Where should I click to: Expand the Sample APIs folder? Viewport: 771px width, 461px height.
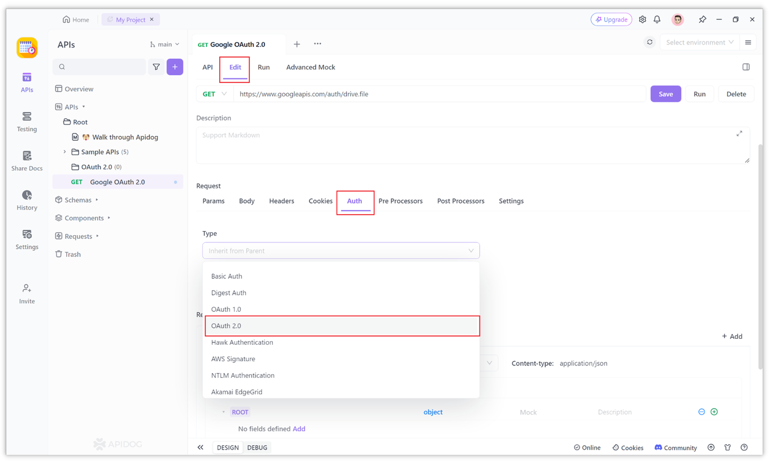coord(65,152)
